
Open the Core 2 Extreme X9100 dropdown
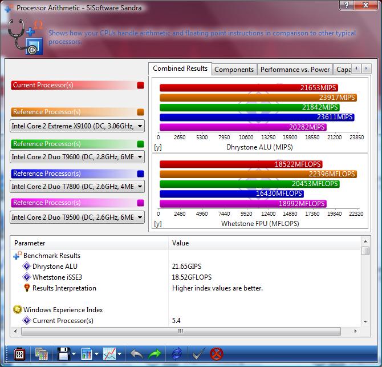[x=77, y=126]
